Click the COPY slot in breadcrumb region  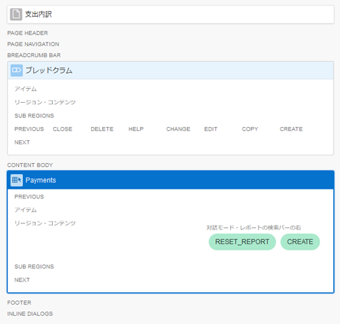click(x=250, y=129)
